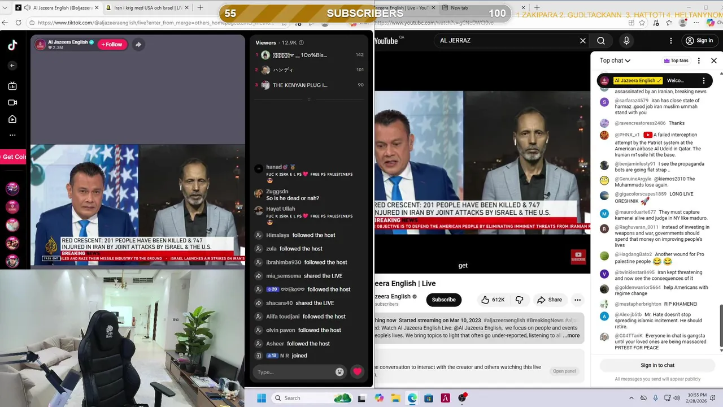Open the play-screen icon in TikTok sidebar
Screen dimensions: 723x407
pyautogui.click(x=12, y=119)
